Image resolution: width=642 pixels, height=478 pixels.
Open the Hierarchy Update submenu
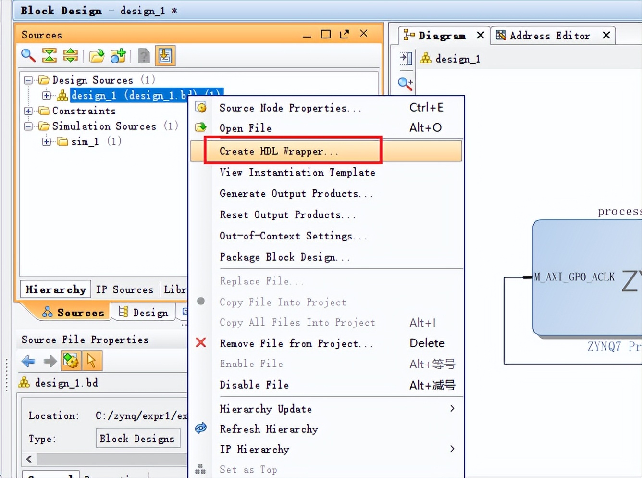(266, 409)
